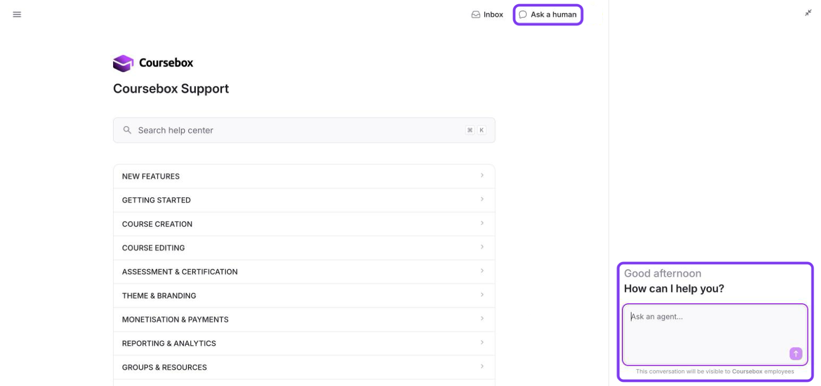The image size is (821, 386).
Task: Click into the Ask an agent text box
Action: [715, 335]
